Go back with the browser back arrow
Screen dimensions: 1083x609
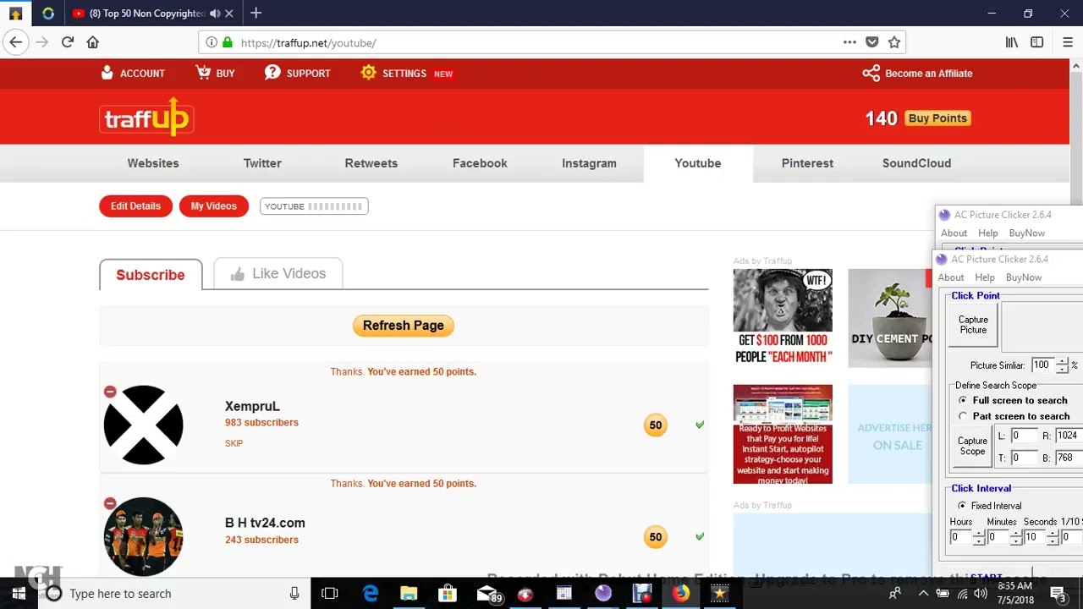click(x=15, y=42)
